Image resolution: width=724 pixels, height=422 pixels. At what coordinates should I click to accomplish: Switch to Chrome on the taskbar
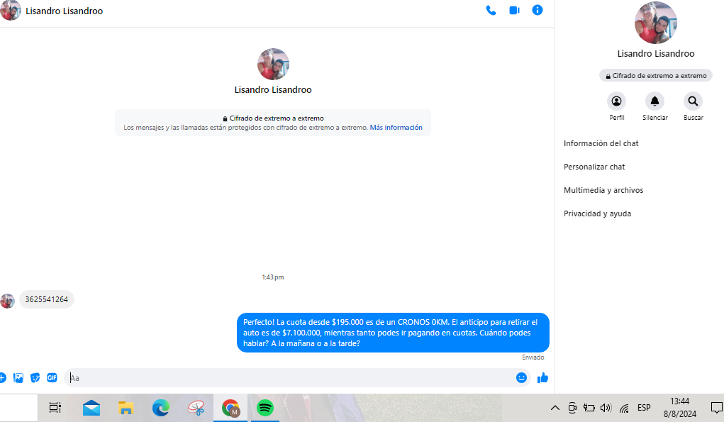click(230, 408)
